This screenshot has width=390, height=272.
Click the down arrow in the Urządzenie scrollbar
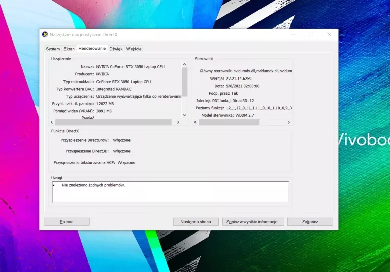(184, 115)
